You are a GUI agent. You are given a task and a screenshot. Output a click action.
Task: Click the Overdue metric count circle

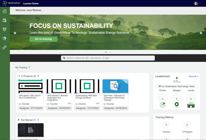coord(166,125)
